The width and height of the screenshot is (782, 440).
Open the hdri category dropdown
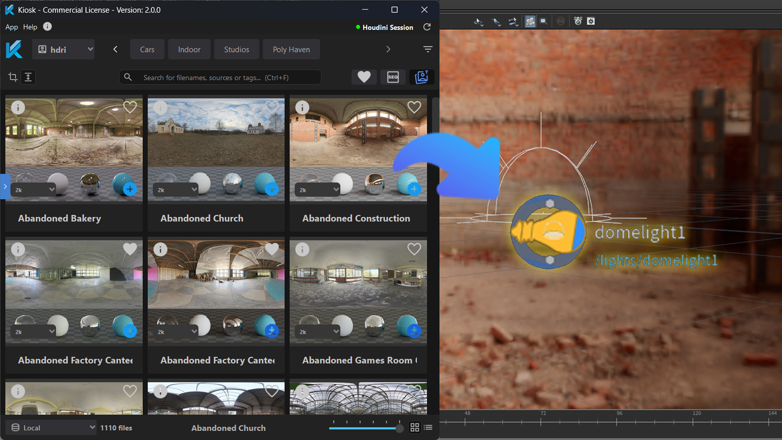tap(64, 49)
